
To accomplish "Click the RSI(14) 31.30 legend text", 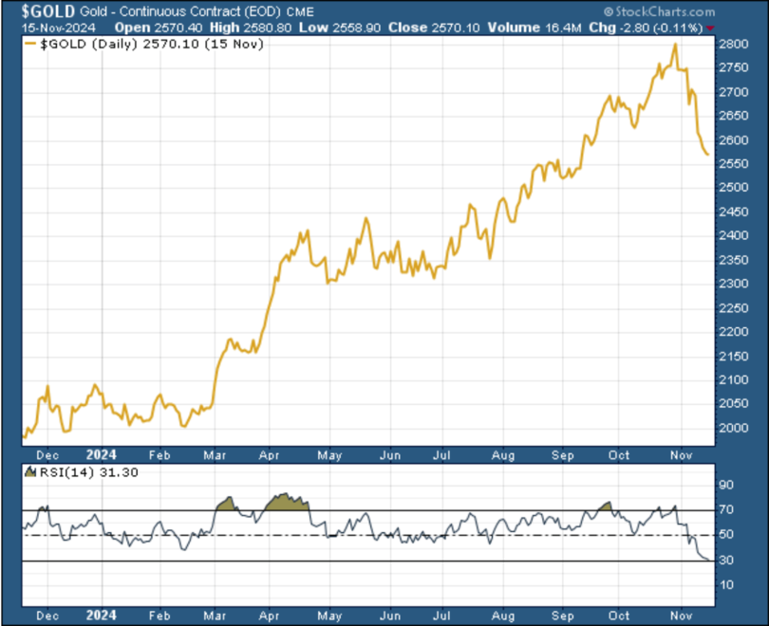I will 89,472.
